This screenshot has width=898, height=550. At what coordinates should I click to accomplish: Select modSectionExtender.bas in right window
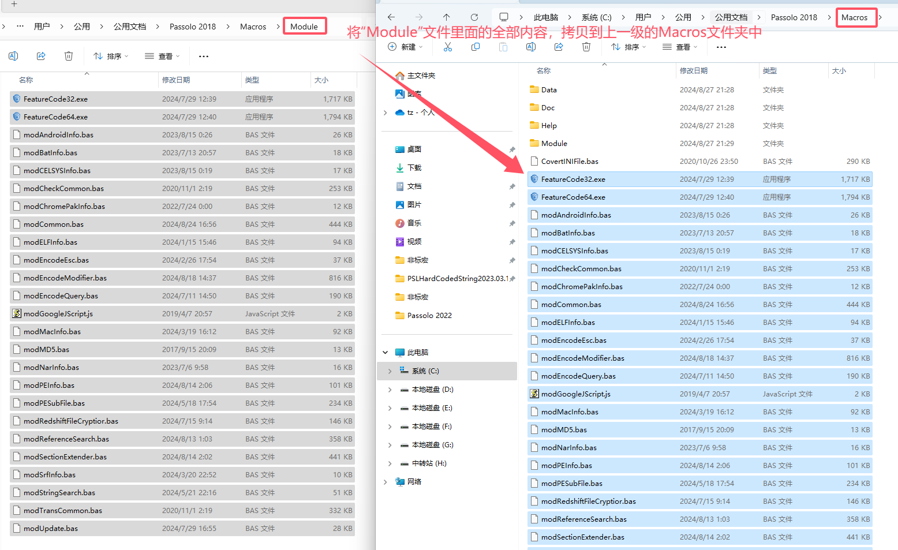(x=699, y=537)
